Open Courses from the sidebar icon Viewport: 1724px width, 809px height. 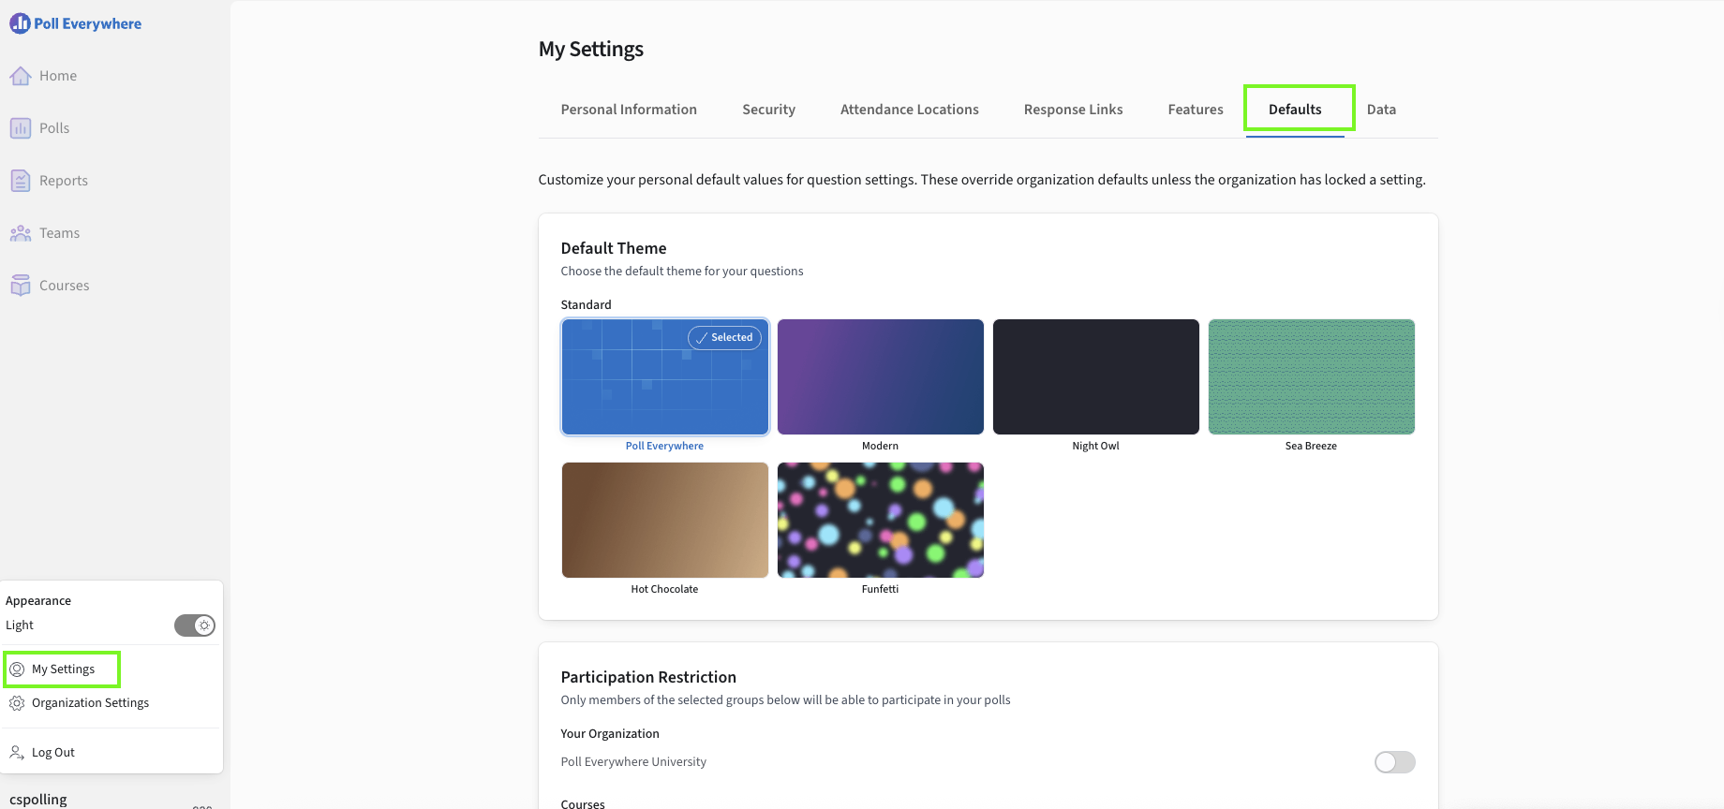coord(21,286)
